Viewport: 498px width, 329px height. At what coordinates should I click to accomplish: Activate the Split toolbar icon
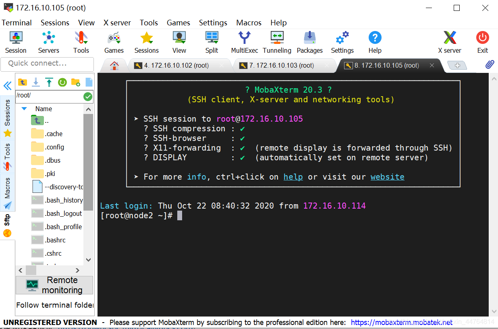pos(212,42)
